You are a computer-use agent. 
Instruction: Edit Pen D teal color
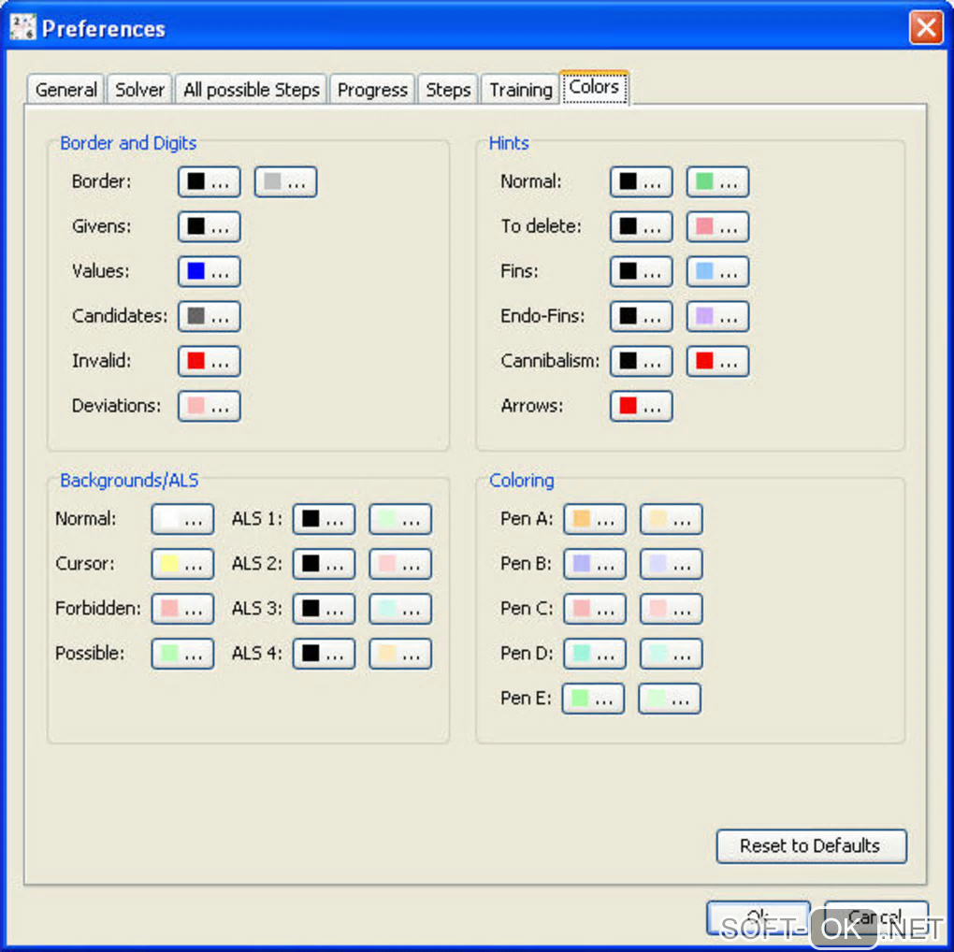click(595, 654)
